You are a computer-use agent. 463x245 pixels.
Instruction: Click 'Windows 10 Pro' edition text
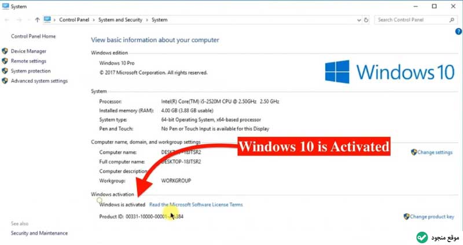click(x=117, y=63)
